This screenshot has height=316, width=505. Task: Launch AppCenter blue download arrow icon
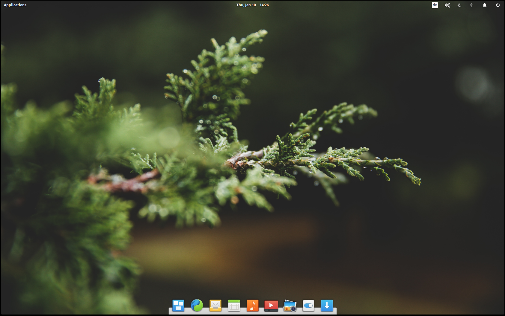click(327, 306)
